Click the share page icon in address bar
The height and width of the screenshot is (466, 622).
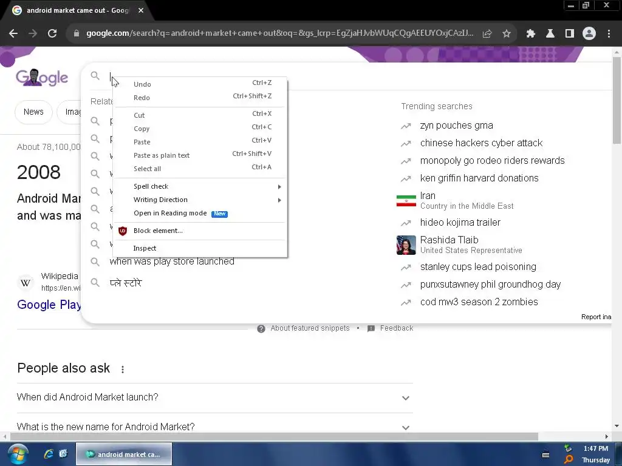pos(487,34)
